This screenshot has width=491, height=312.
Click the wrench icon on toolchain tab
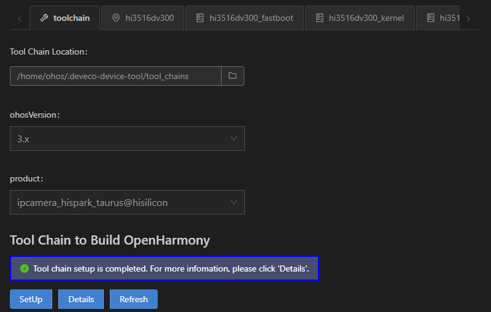44,18
